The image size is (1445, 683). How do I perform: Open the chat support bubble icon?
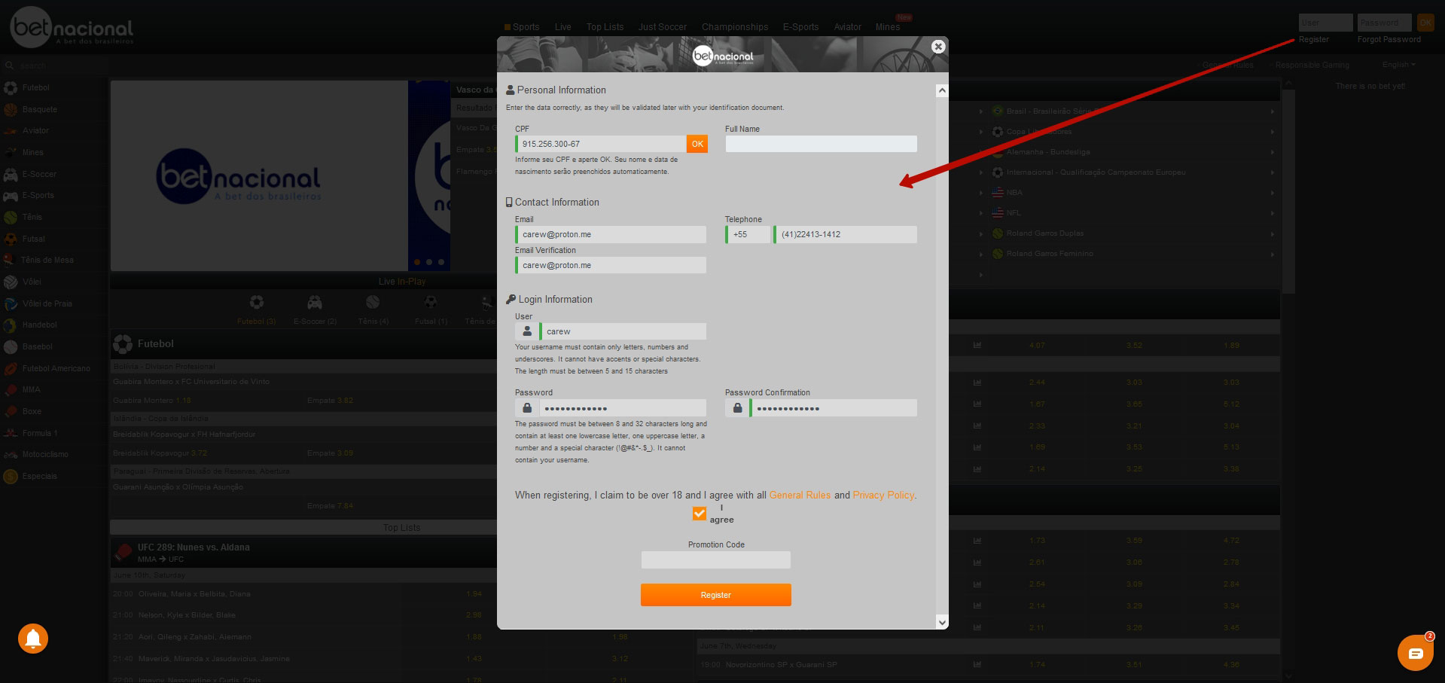pos(1415,653)
